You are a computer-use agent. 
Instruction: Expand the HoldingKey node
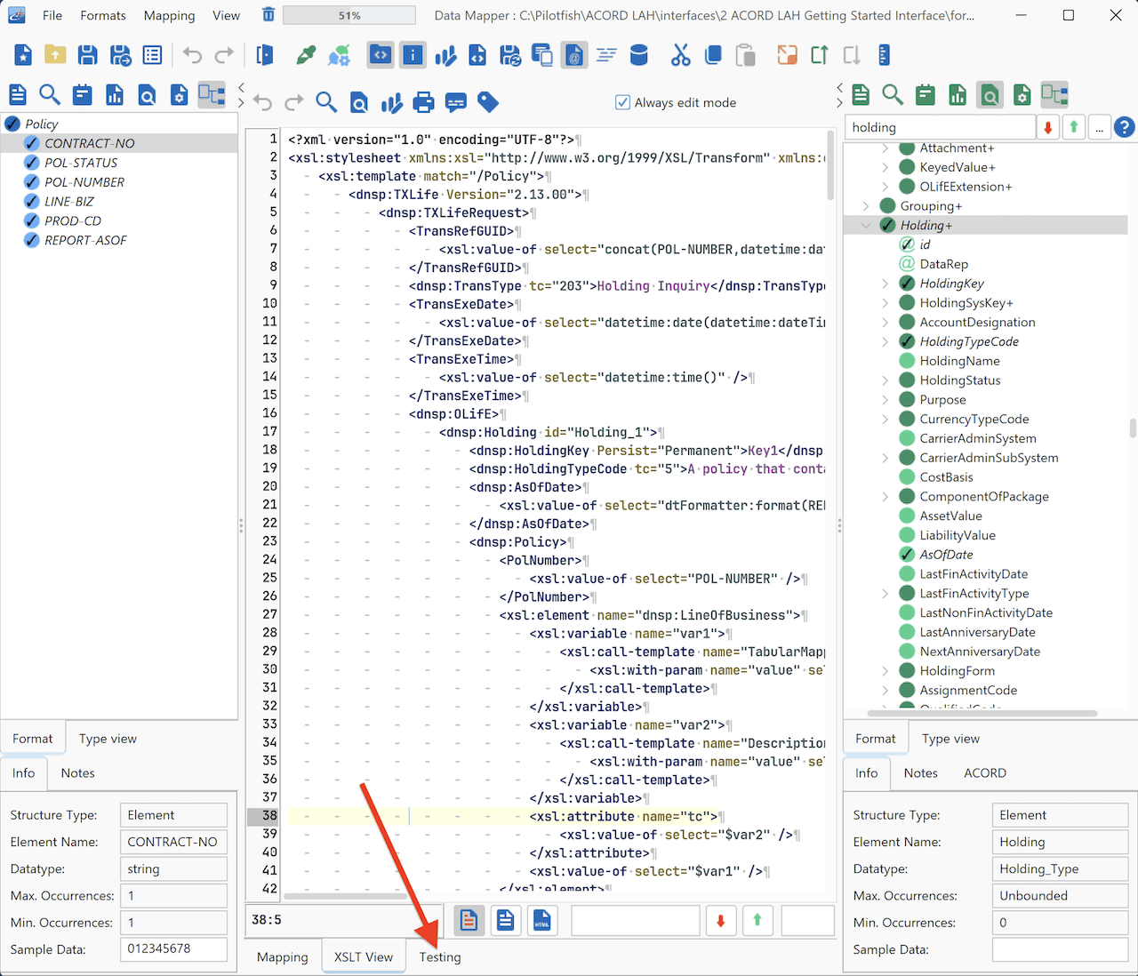[885, 284]
